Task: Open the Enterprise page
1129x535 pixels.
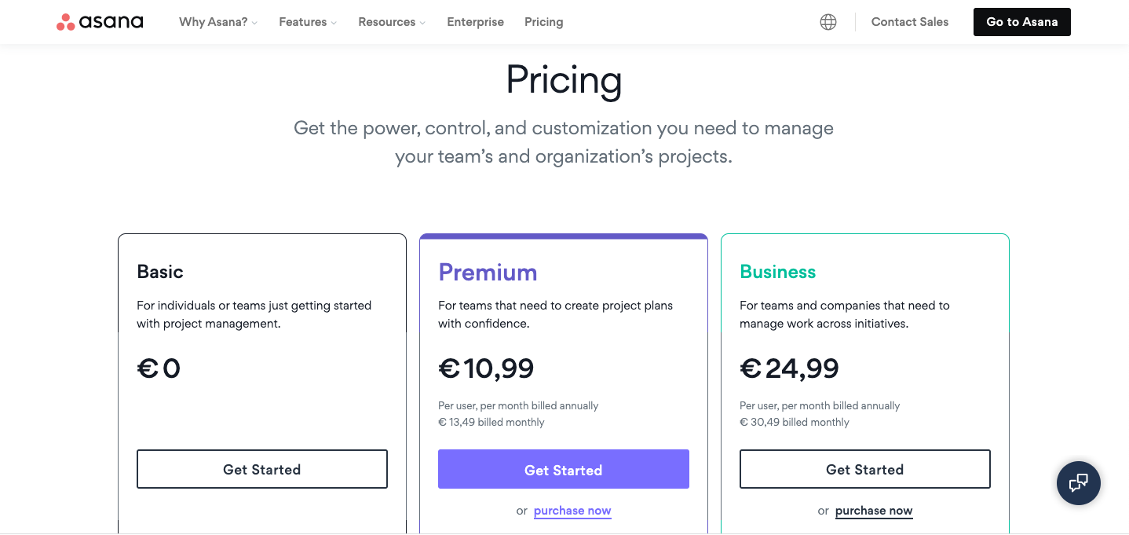Action: (476, 22)
